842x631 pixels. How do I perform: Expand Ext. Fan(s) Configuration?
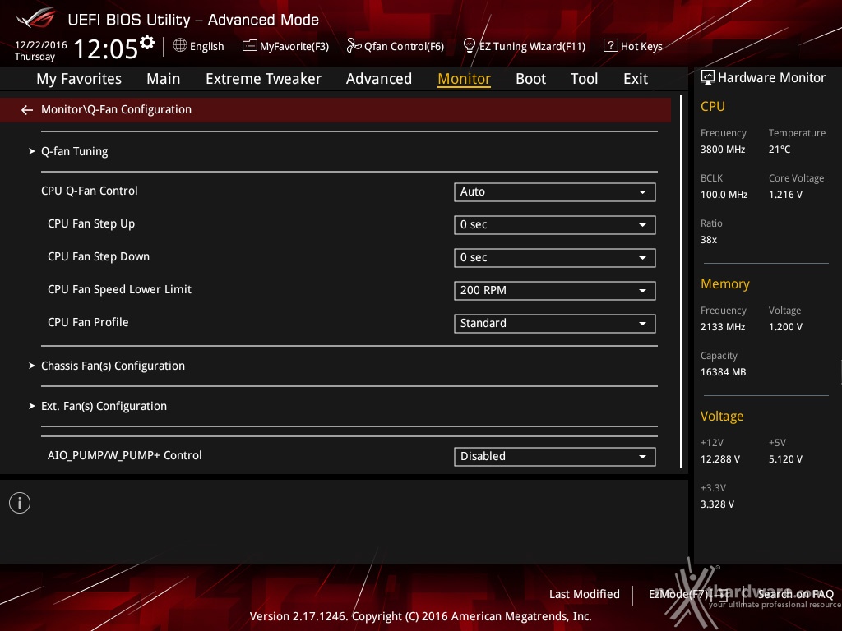[104, 406]
